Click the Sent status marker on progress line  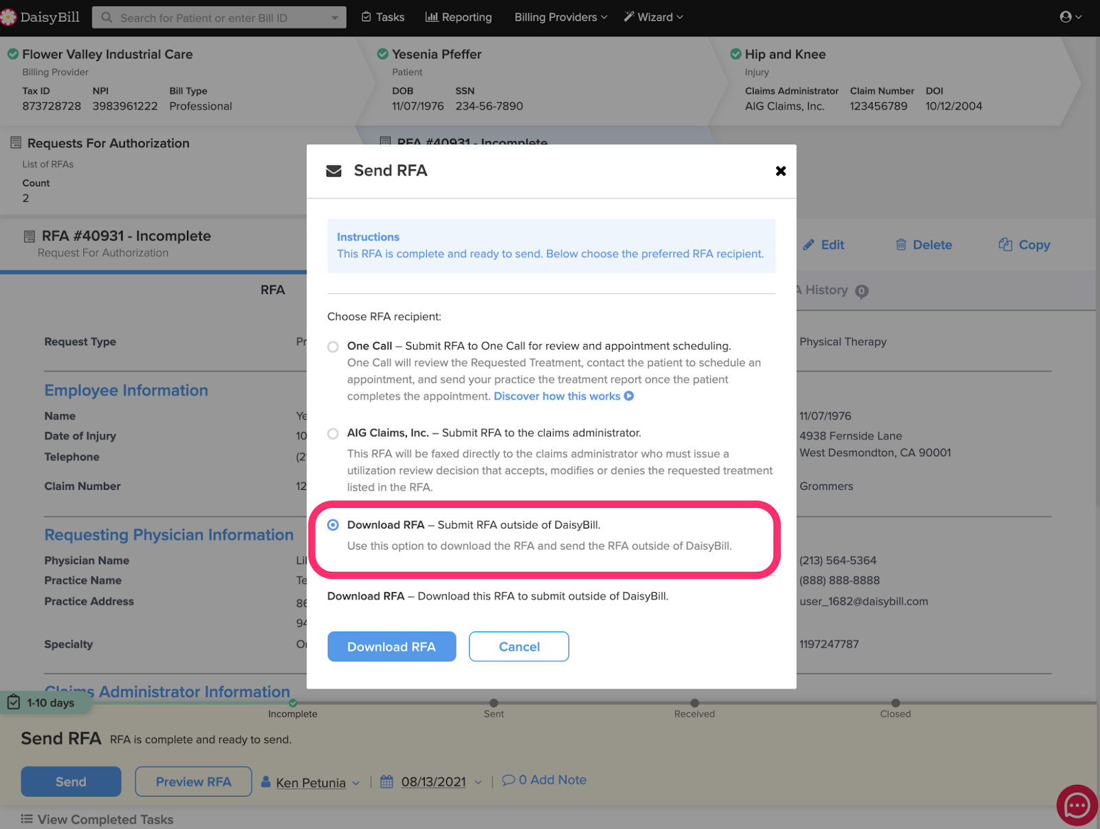494,703
